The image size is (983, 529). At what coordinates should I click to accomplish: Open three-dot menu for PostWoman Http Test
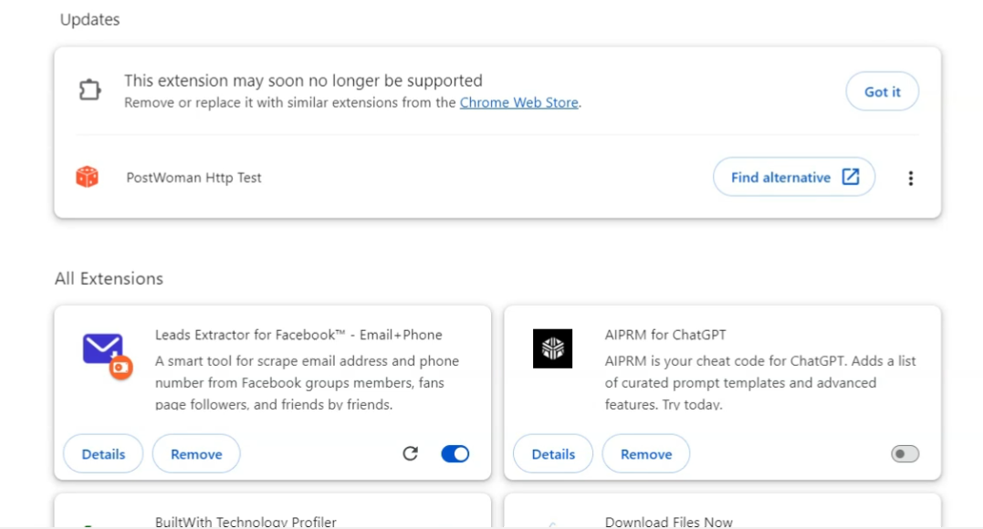[910, 178]
